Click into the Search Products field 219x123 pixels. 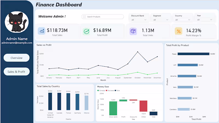(102, 17)
